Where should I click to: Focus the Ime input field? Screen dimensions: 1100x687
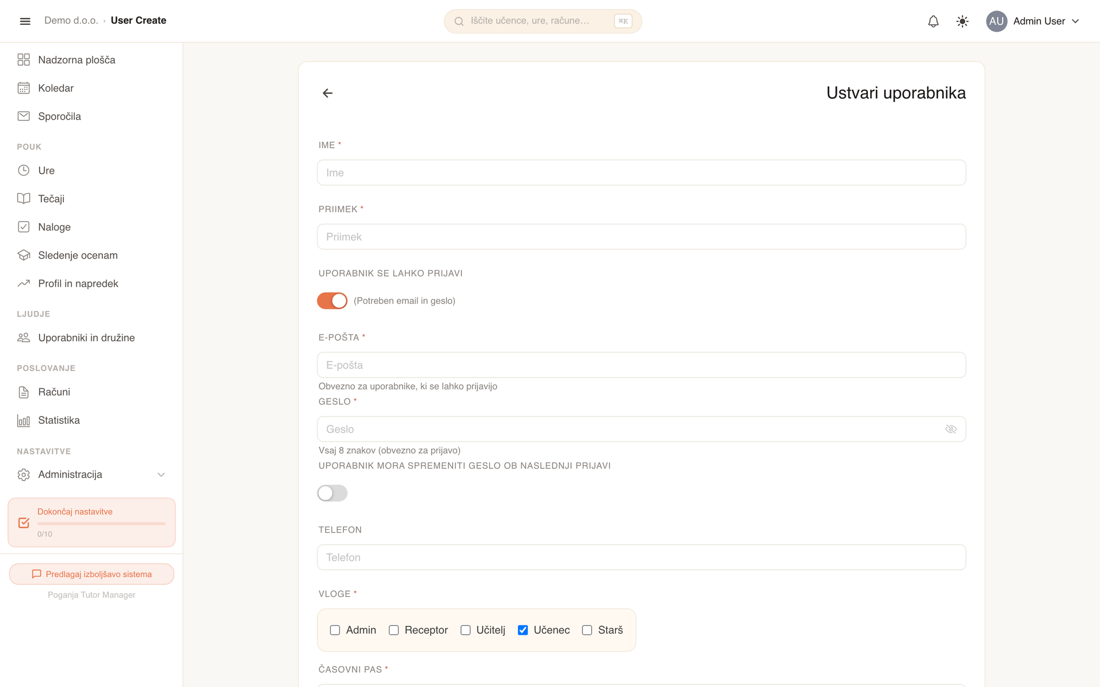641,173
